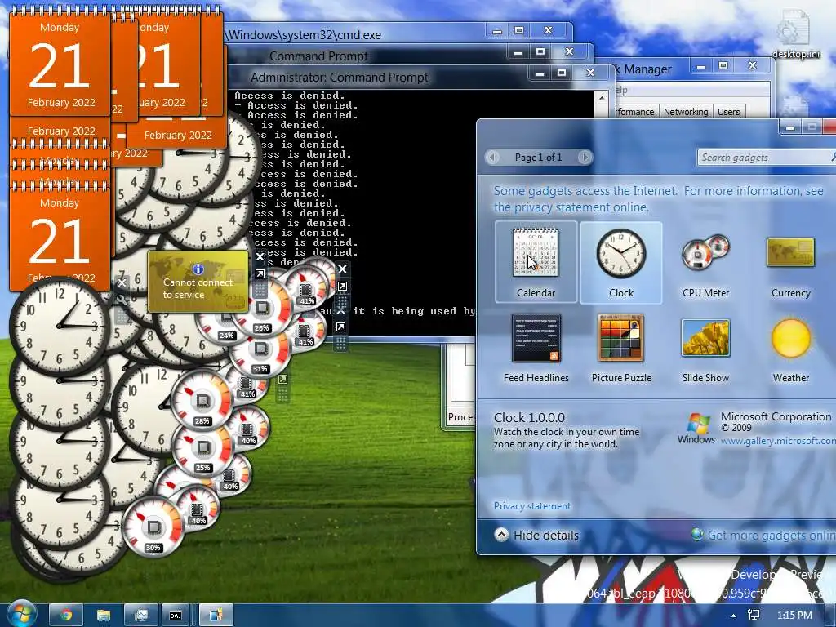Click the Currency gadget's drag handle
Screen dimensions: 836x627
[x=260, y=290]
